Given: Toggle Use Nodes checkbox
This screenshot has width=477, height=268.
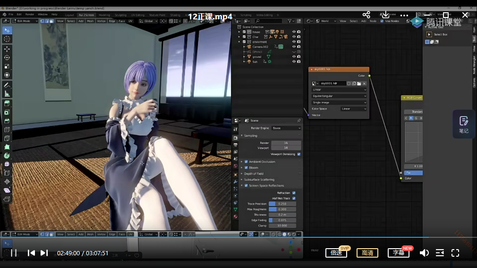Looking at the screenshot, I should (382, 21).
